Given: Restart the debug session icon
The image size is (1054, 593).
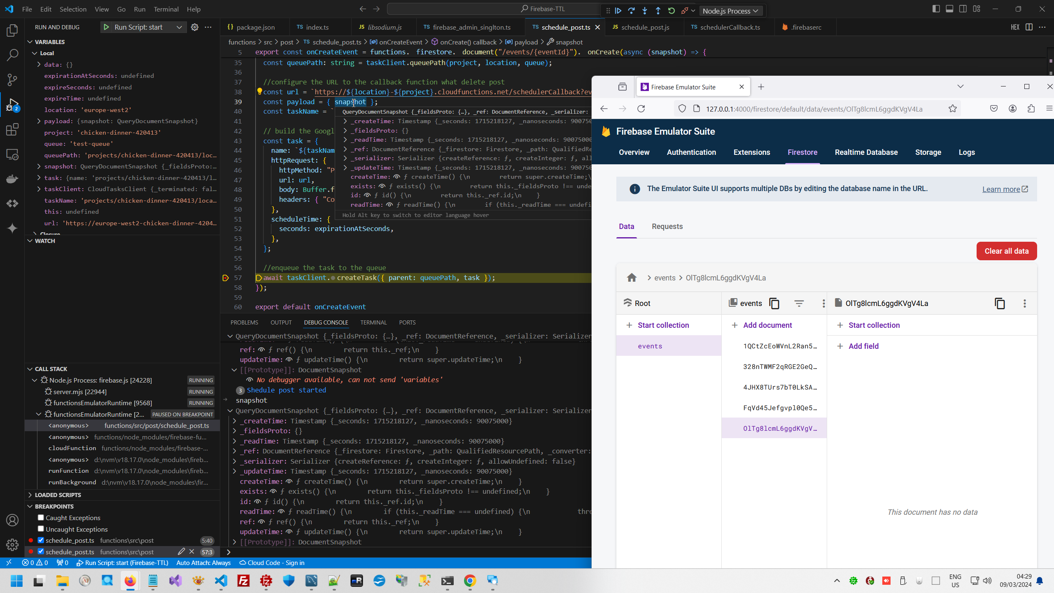Looking at the screenshot, I should coord(671,11).
